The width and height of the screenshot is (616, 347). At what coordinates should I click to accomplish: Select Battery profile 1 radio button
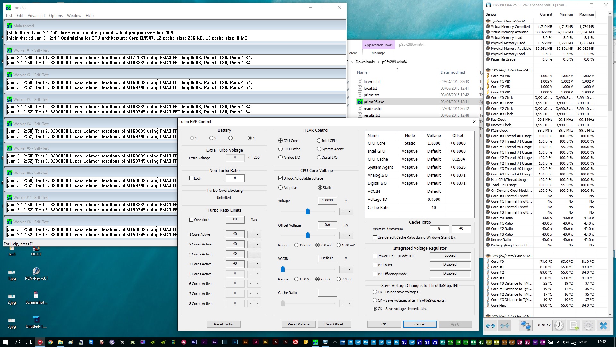coord(192,138)
